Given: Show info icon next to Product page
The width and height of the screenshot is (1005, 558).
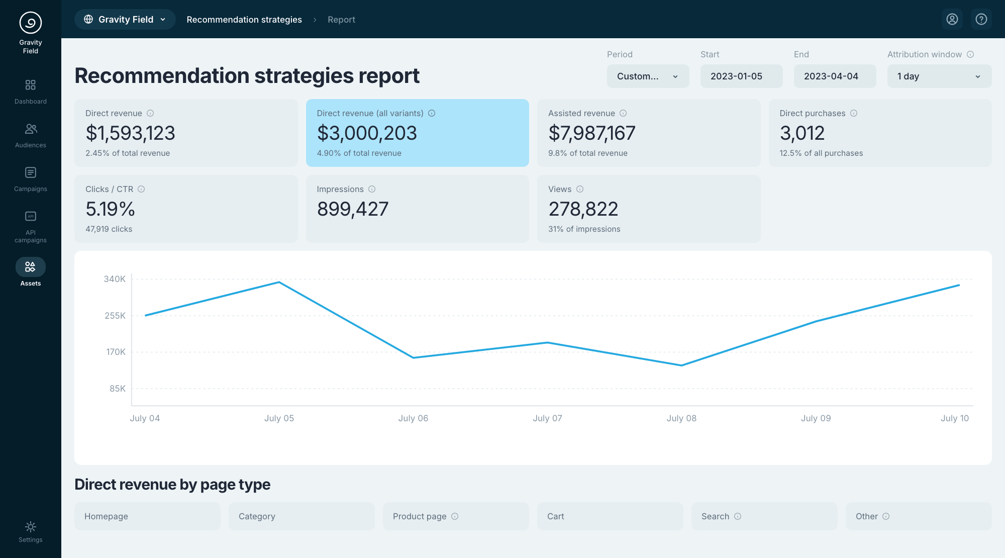Looking at the screenshot, I should click(x=455, y=516).
